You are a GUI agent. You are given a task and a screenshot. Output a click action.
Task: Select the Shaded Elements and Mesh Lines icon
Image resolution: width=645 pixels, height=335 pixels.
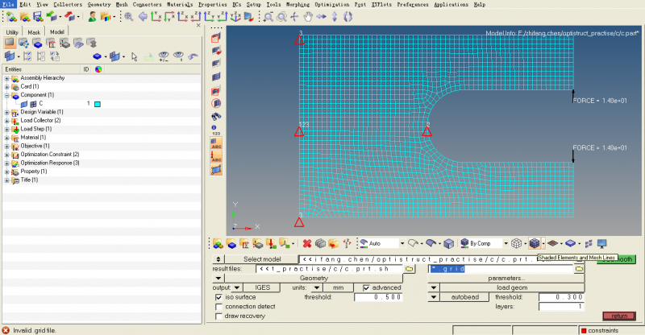(534, 243)
